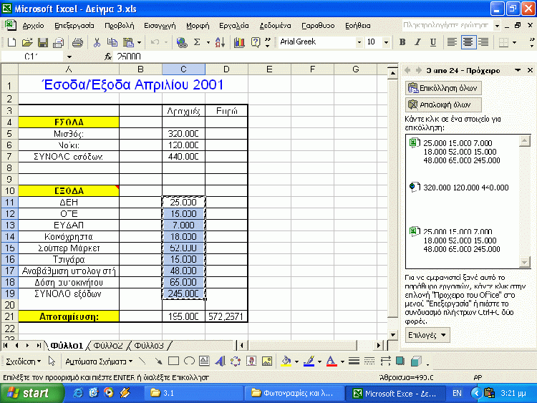537x403 pixels.
Task: Select the Oval drawing tool
Action: (189, 361)
